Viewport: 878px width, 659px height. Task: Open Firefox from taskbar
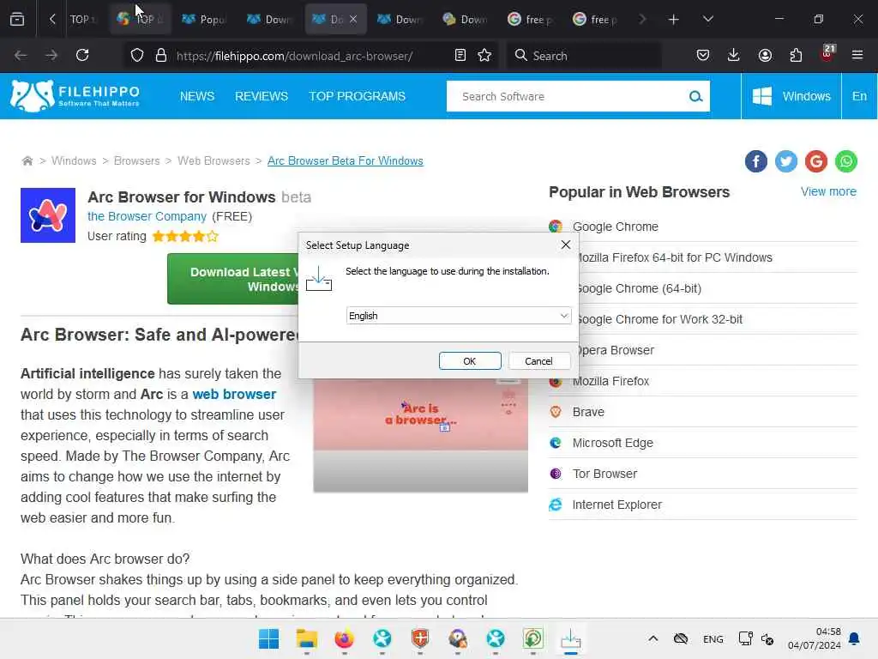pos(345,638)
